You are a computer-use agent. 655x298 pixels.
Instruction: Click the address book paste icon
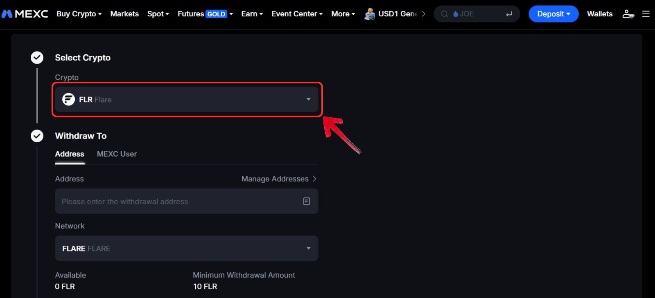coord(306,201)
